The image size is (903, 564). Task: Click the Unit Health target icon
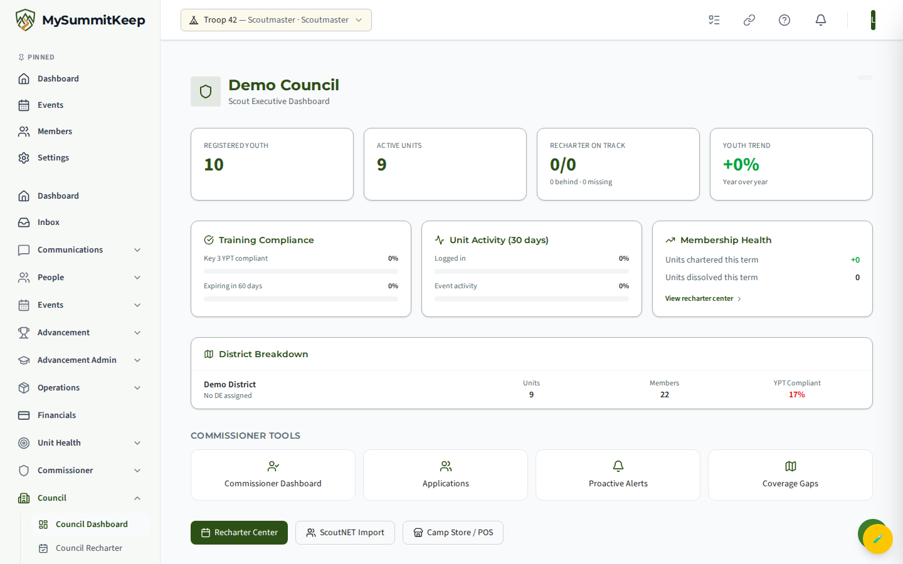(24, 443)
